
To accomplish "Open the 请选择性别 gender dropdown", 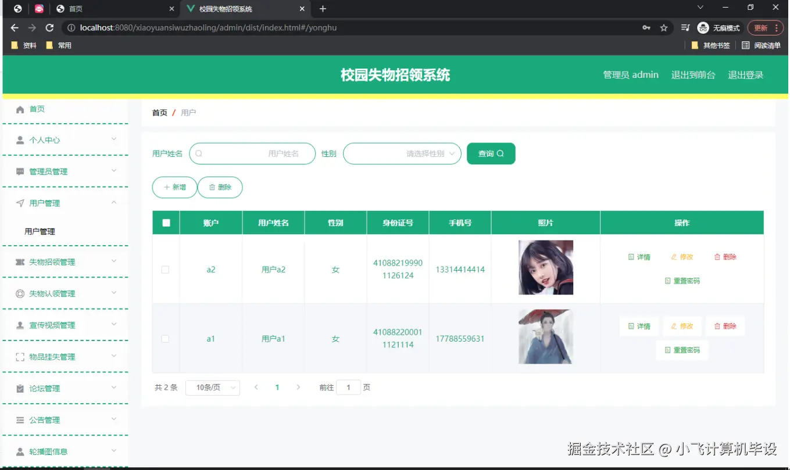I will tap(402, 153).
